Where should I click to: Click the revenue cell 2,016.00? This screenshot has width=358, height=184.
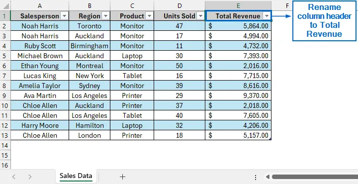(x=238, y=66)
